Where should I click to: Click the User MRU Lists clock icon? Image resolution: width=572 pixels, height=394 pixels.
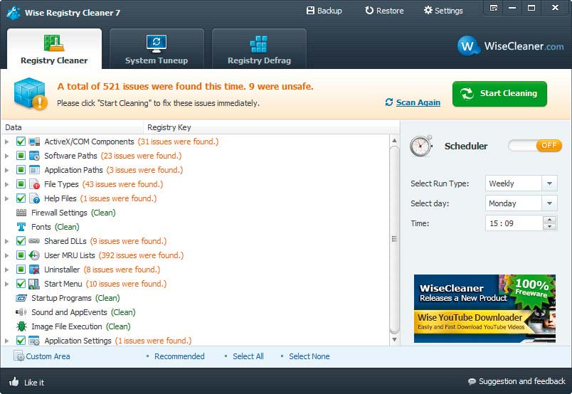[x=34, y=255]
